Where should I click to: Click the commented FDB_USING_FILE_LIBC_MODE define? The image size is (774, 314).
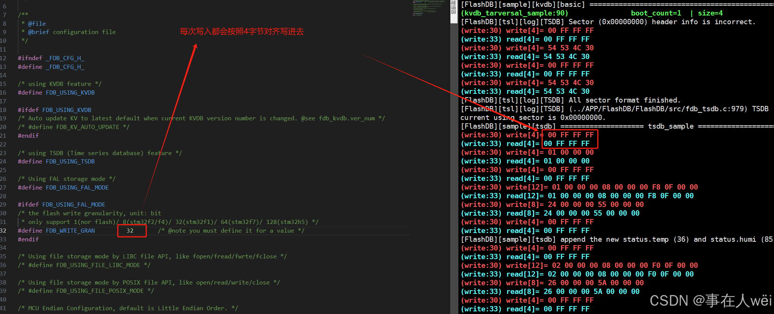tap(84, 265)
